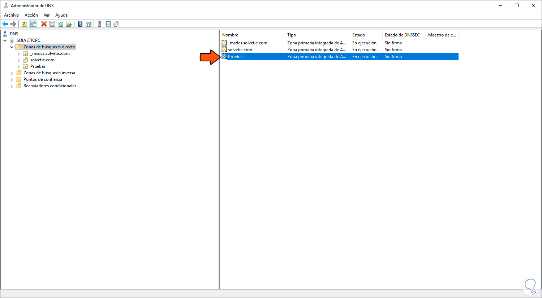Click the DNS root node icon in tree
This screenshot has height=298, width=542.
[5, 34]
